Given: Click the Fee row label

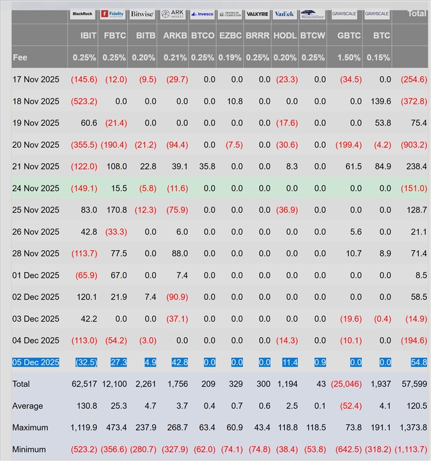Looking at the screenshot, I should (19, 58).
